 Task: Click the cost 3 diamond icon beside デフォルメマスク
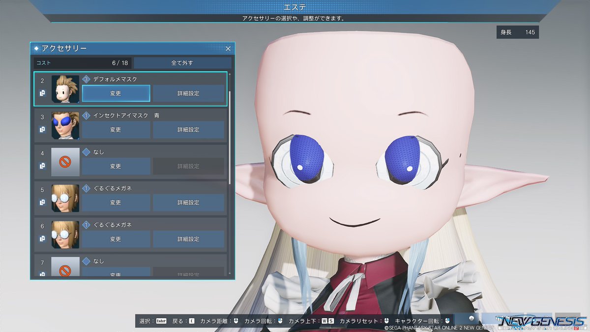coord(86,79)
